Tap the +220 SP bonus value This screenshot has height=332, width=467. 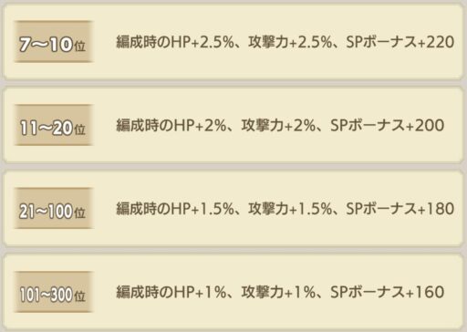(436, 42)
